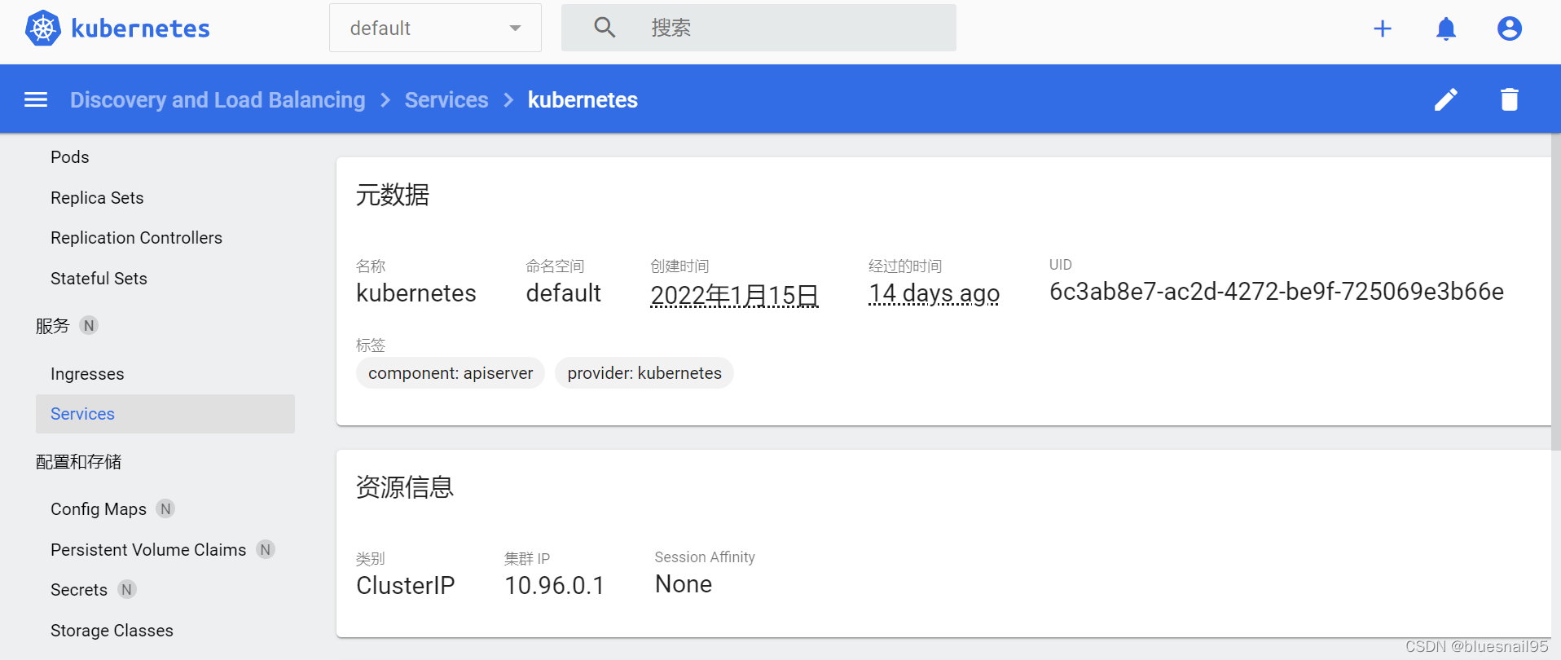Open Pods in the sidebar
This screenshot has height=660, width=1561.
click(x=70, y=157)
